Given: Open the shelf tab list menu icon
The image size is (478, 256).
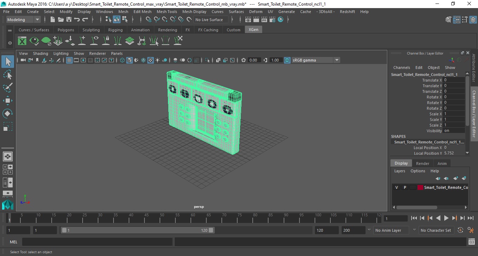Looking at the screenshot, I should [10, 30].
